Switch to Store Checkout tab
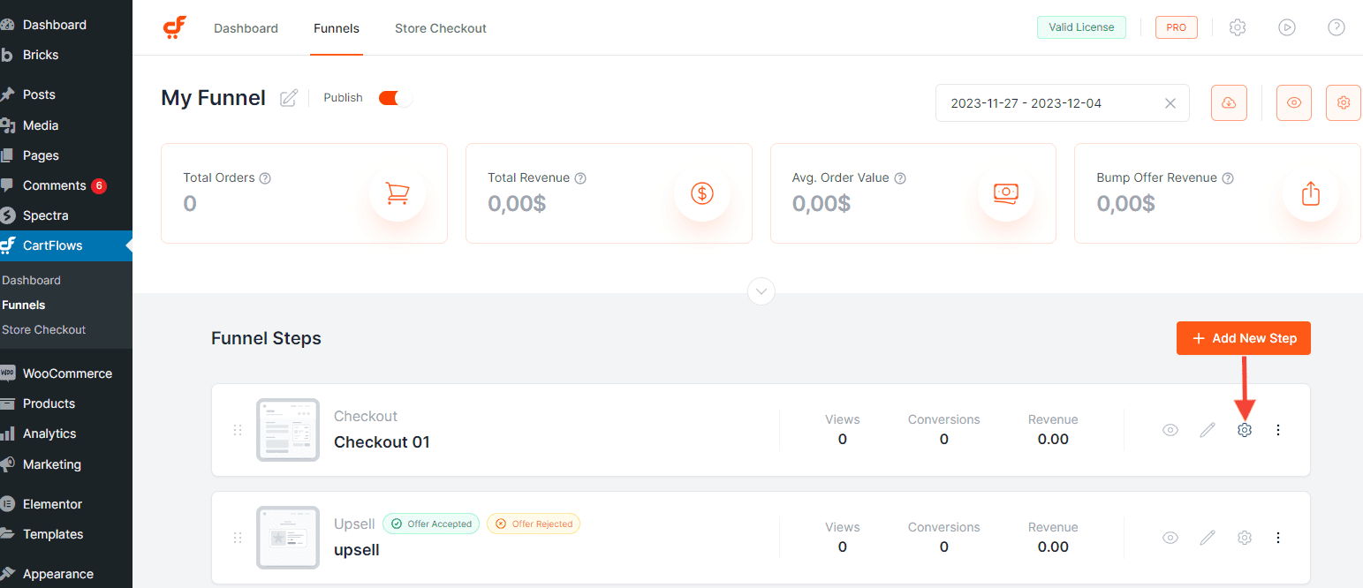1363x588 pixels. point(441,28)
